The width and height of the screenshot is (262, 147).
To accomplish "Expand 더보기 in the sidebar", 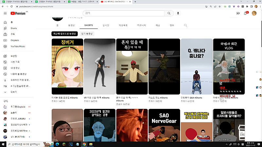I will (x=13, y=92).
